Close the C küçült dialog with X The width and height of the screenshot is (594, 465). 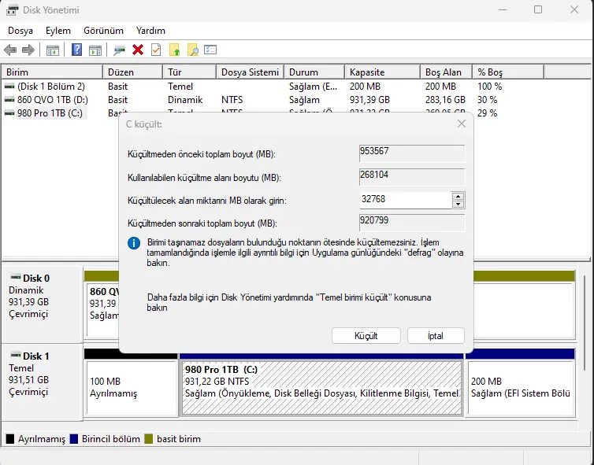[x=462, y=124]
